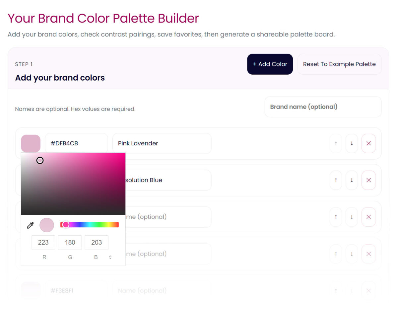Delete the Pink Lavender color row

[368, 143]
